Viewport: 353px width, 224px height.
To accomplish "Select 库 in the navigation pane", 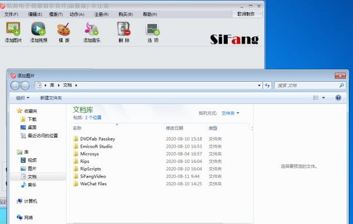I will 26,152.
